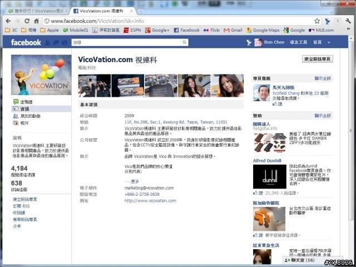The width and height of the screenshot is (356, 267).
Task: Select the friends activity sidebar item
Action: [x=41, y=116]
